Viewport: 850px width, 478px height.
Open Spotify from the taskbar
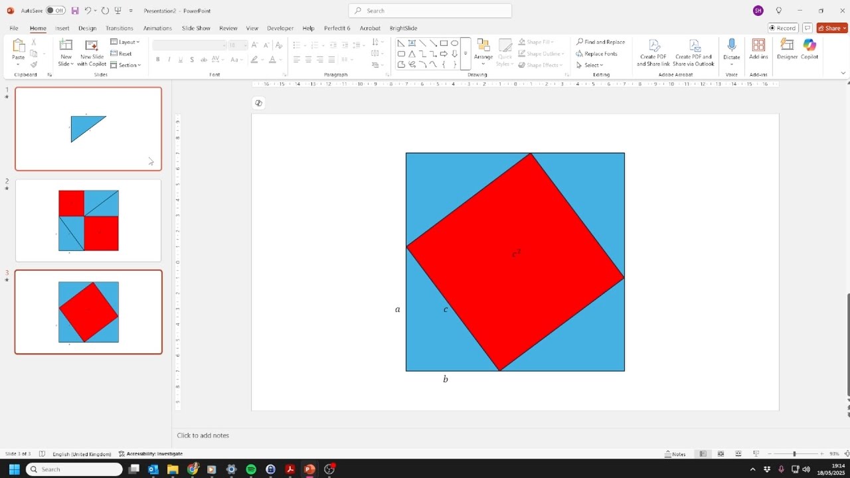coord(251,469)
